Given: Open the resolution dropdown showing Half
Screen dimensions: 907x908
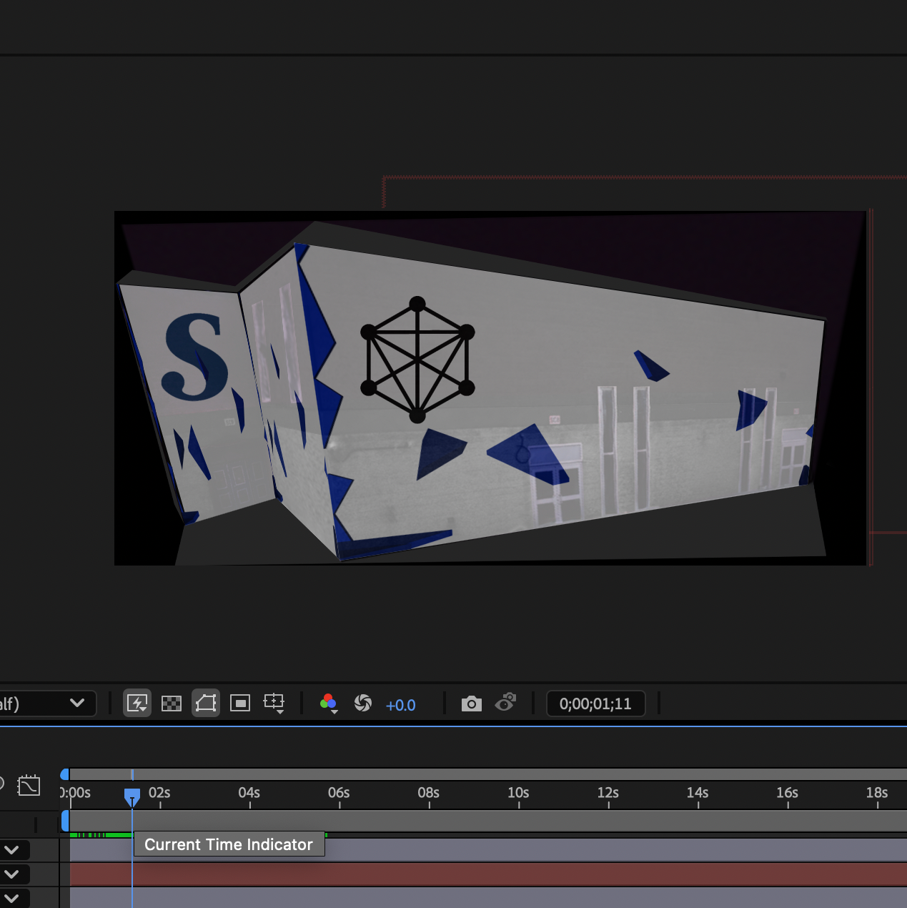Looking at the screenshot, I should [46, 703].
